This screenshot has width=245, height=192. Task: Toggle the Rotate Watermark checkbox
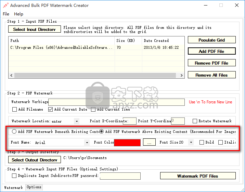click(195, 121)
